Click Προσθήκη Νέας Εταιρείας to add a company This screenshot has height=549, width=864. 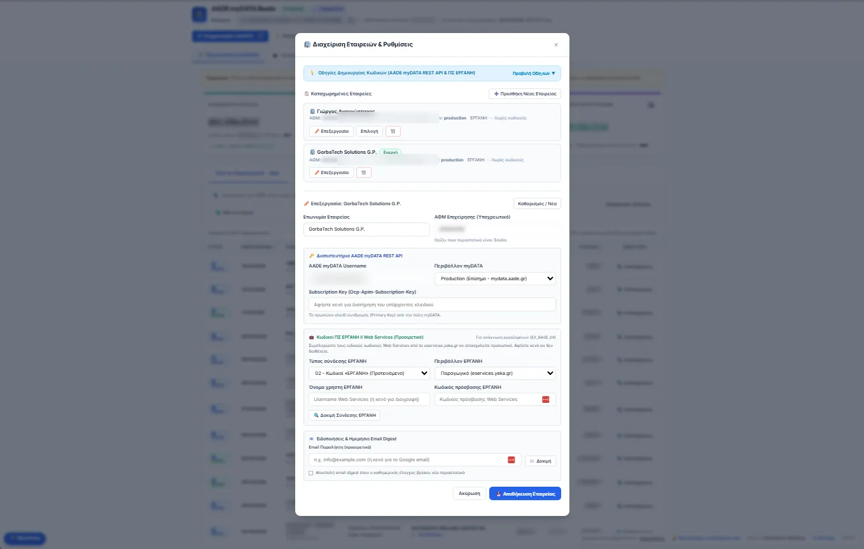[525, 93]
